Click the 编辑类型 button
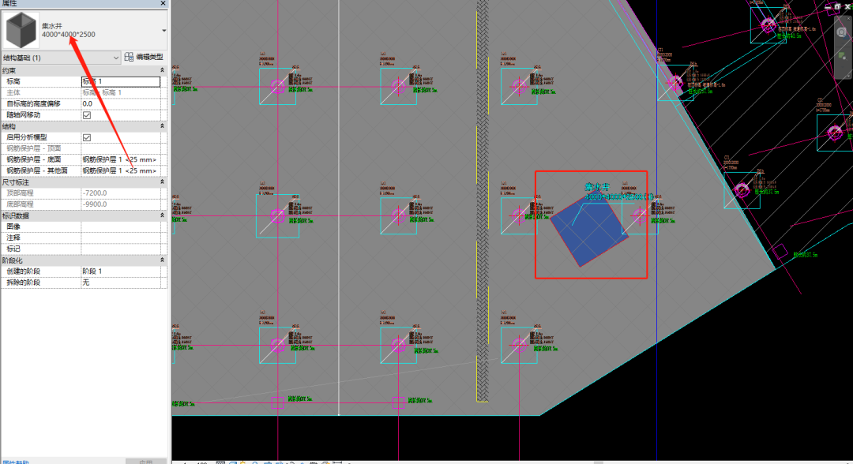 click(144, 57)
